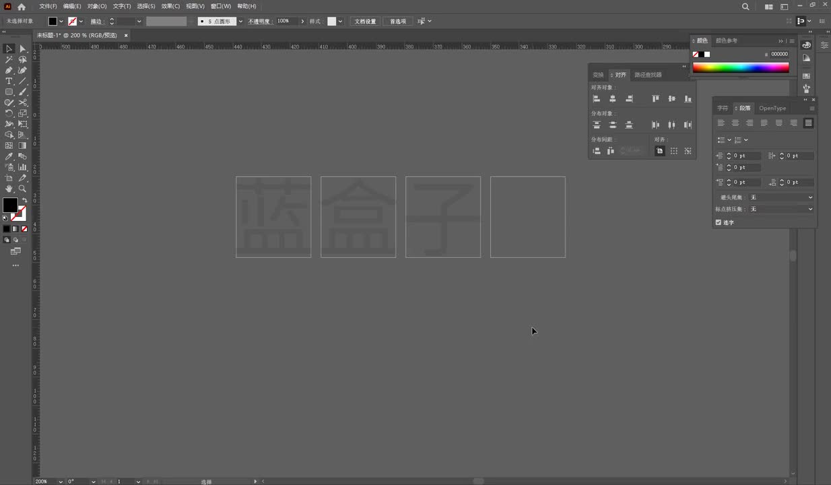Enable align to artboard option
This screenshot has height=485, width=831.
click(x=660, y=151)
